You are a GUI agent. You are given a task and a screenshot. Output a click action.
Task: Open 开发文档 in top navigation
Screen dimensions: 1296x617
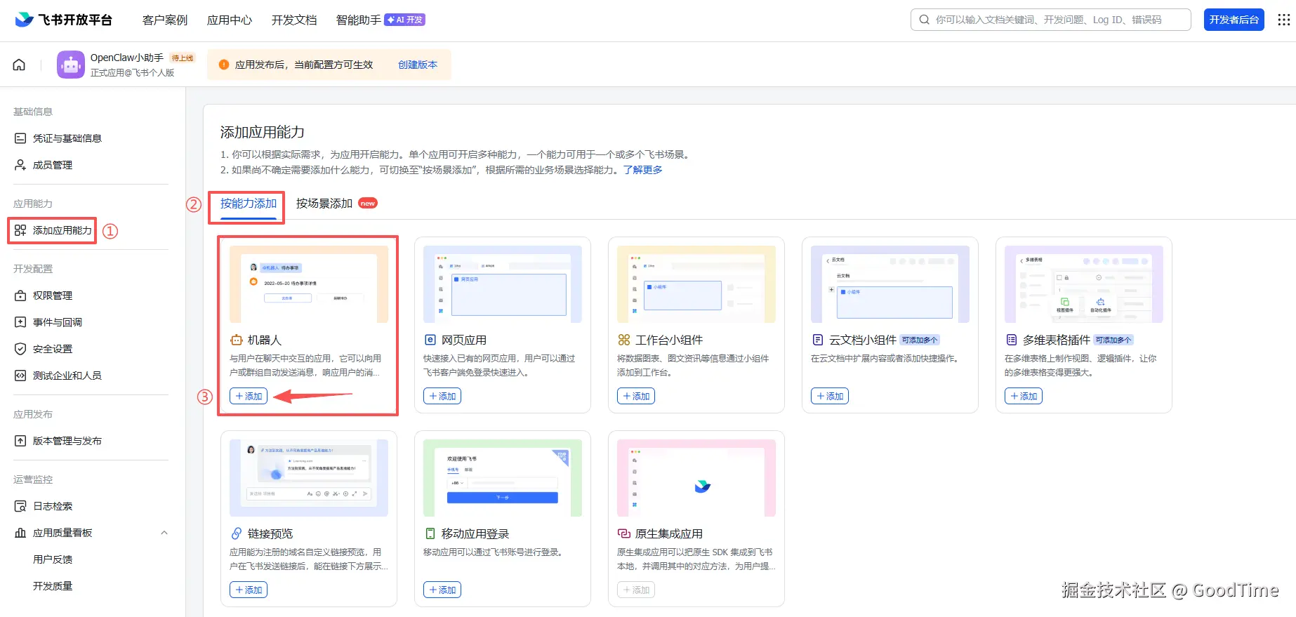(x=294, y=20)
